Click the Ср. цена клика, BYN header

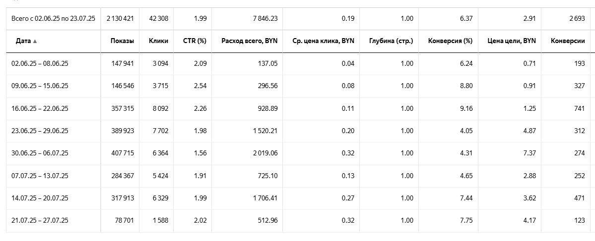click(x=324, y=41)
